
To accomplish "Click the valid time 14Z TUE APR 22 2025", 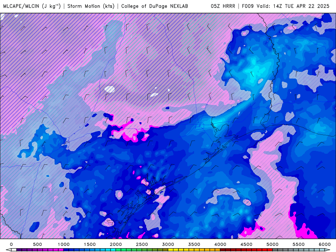I will pyautogui.click(x=301, y=6).
